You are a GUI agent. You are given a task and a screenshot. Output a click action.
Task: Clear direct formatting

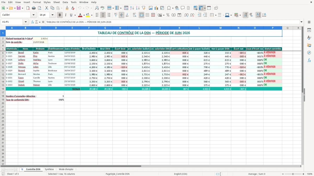(73, 8)
